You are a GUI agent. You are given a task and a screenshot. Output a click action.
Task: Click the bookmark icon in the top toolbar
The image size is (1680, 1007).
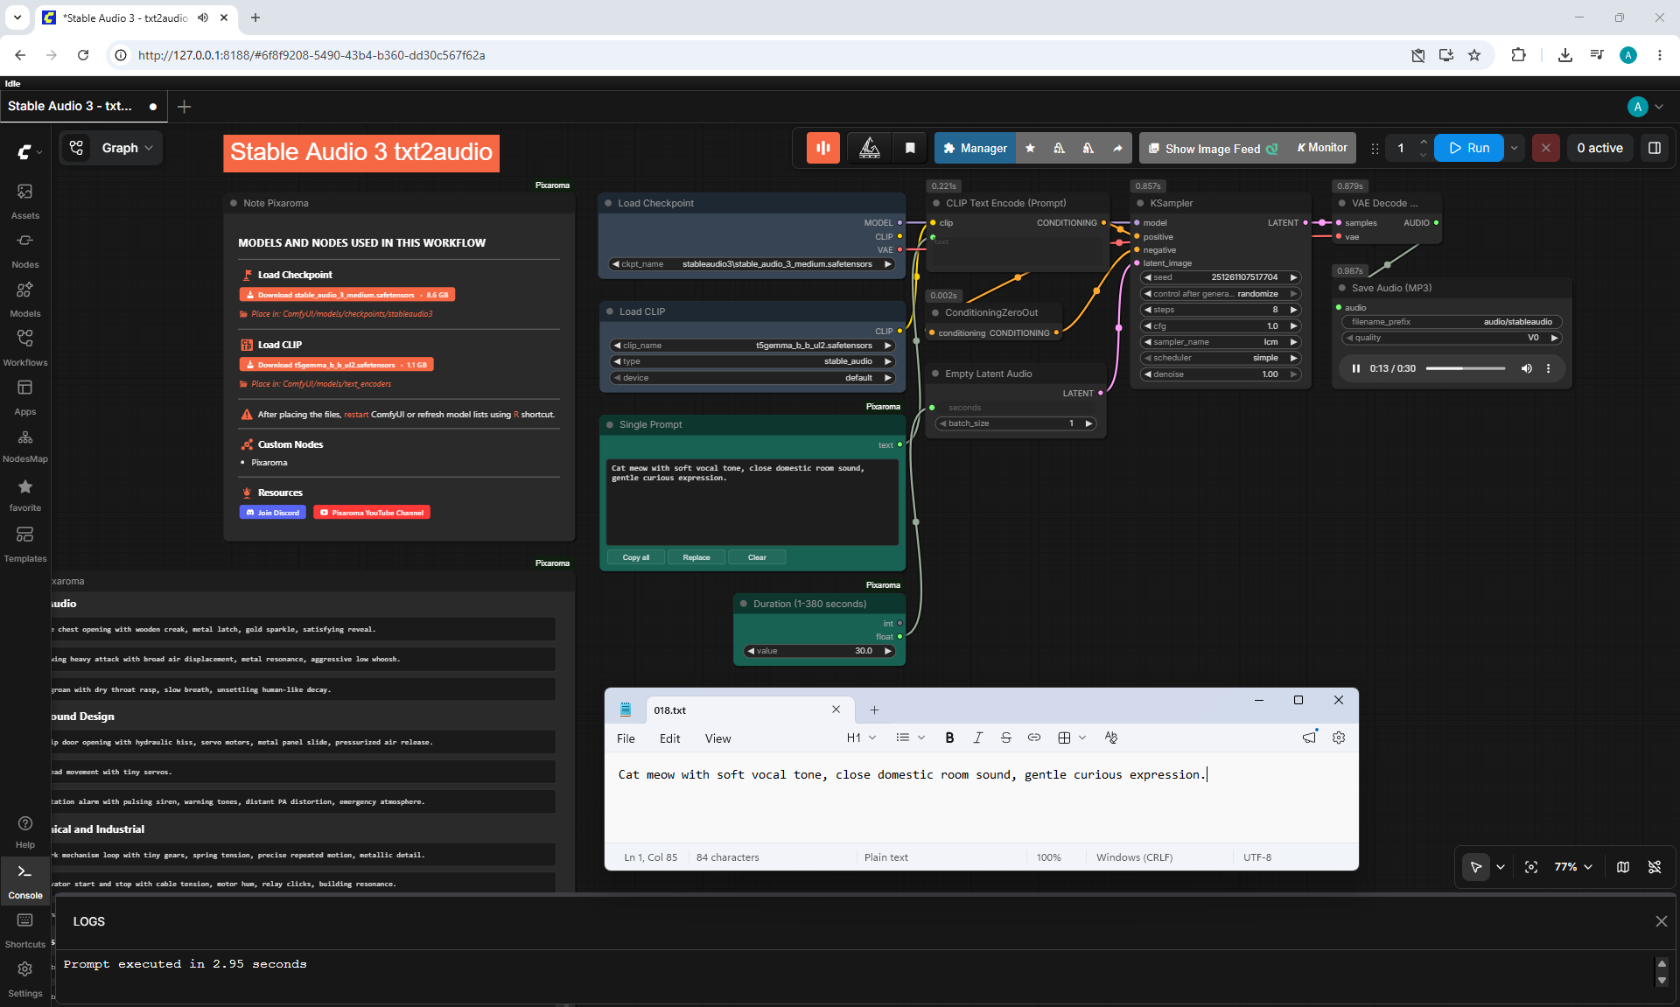pos(910,148)
